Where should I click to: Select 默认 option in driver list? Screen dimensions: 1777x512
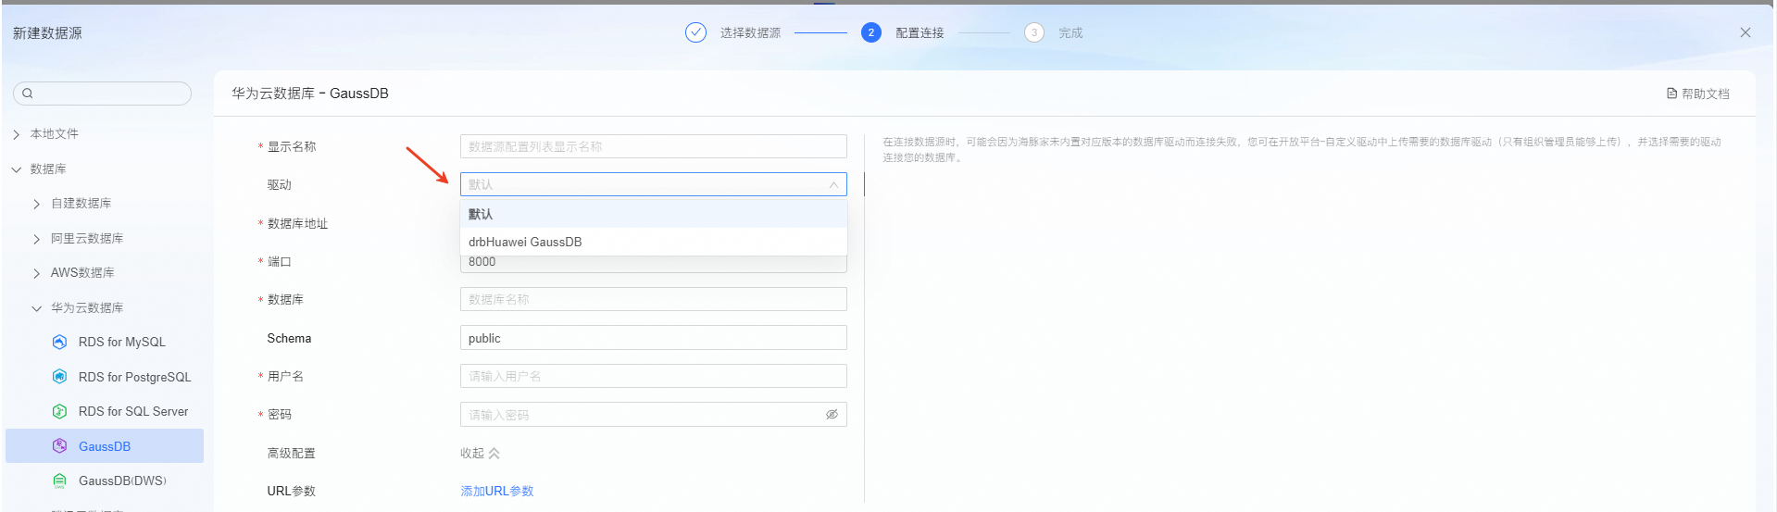654,214
